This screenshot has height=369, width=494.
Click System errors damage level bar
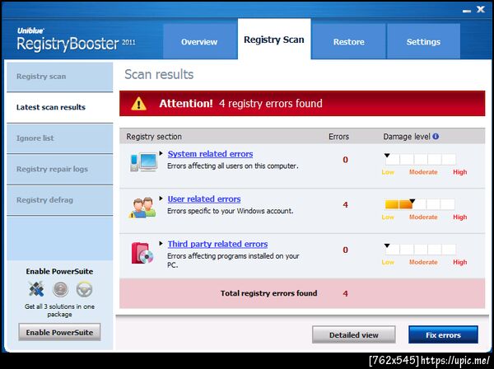click(420, 160)
